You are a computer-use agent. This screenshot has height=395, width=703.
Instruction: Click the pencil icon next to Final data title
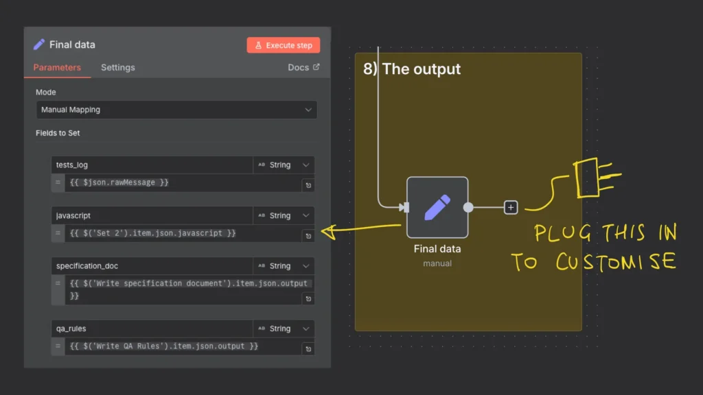click(x=39, y=45)
